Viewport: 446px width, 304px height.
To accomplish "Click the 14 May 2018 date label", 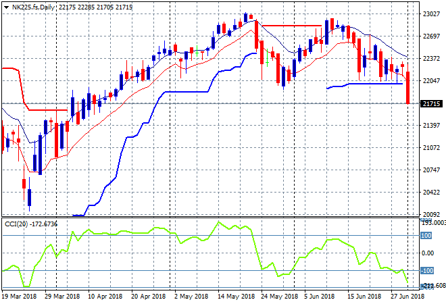I will pyautogui.click(x=236, y=297).
